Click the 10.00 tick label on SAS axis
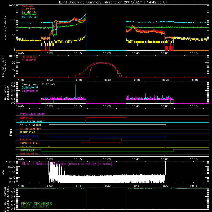This screenshot has width=212, height=212. click(11, 167)
